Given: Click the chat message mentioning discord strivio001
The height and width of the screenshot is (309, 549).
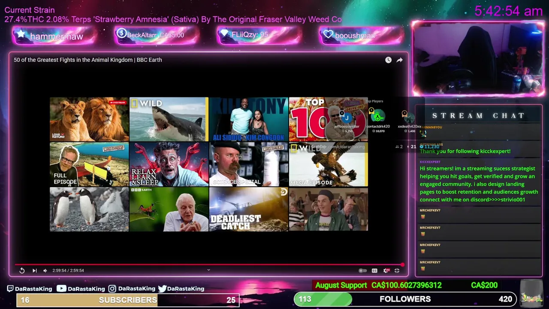Looking at the screenshot, I should (x=479, y=184).
